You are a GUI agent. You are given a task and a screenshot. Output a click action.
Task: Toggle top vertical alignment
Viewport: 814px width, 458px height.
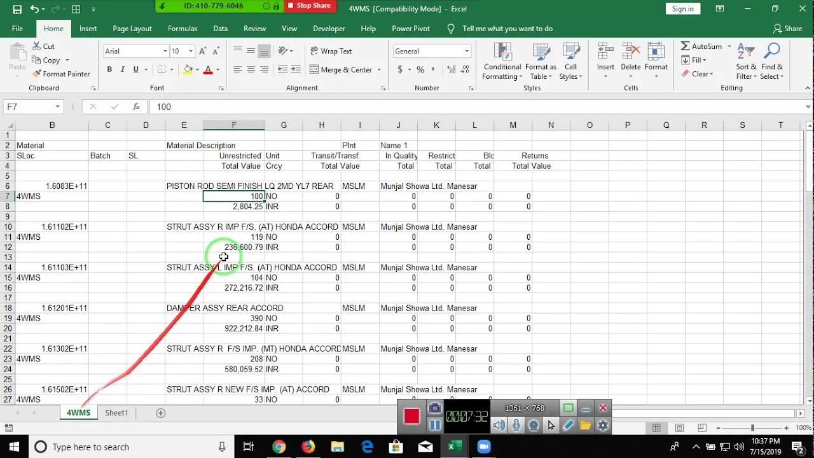(x=237, y=51)
